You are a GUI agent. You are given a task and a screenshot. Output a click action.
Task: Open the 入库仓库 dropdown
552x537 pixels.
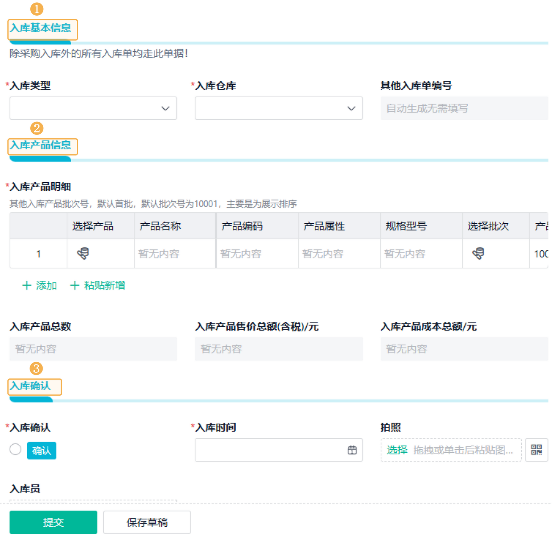[x=279, y=108]
